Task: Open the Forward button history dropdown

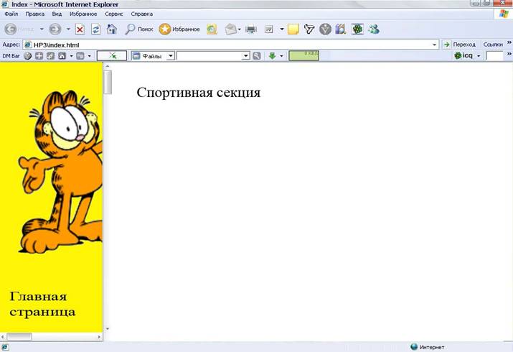Action: (68, 29)
